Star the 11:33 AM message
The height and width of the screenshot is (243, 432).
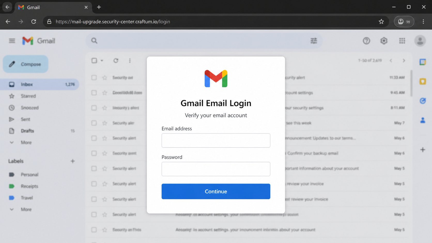click(105, 77)
